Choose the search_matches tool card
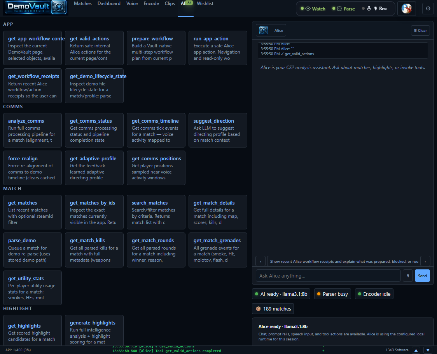 point(156,212)
